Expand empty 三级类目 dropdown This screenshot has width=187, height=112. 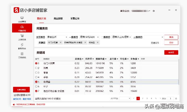click(154, 37)
